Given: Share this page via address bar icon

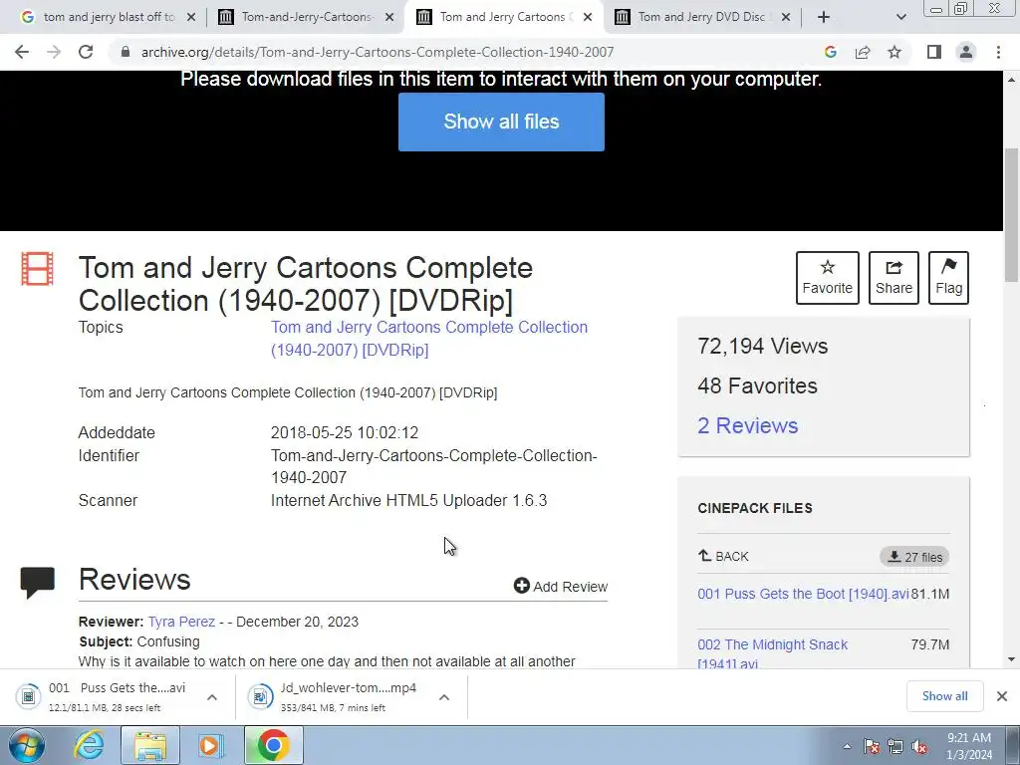Looking at the screenshot, I should (863, 52).
